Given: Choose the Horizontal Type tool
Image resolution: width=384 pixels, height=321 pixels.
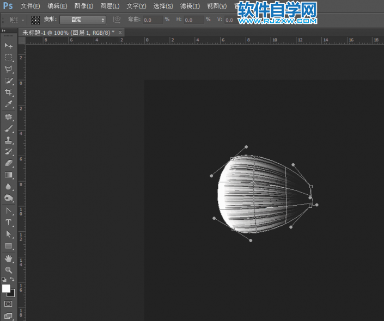Looking at the screenshot, I should pyautogui.click(x=9, y=223).
